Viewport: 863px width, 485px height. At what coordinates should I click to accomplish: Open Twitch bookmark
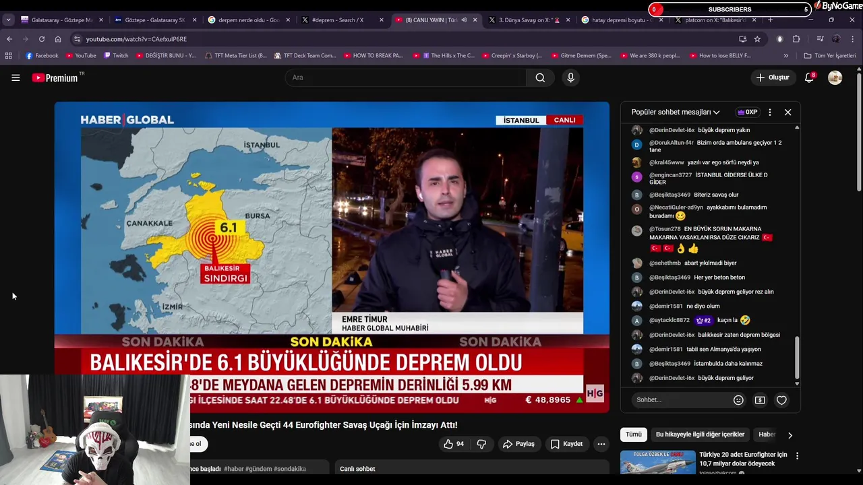[x=116, y=56]
